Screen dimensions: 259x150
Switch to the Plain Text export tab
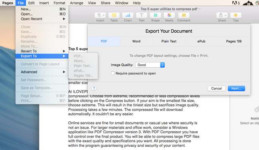(x=169, y=41)
